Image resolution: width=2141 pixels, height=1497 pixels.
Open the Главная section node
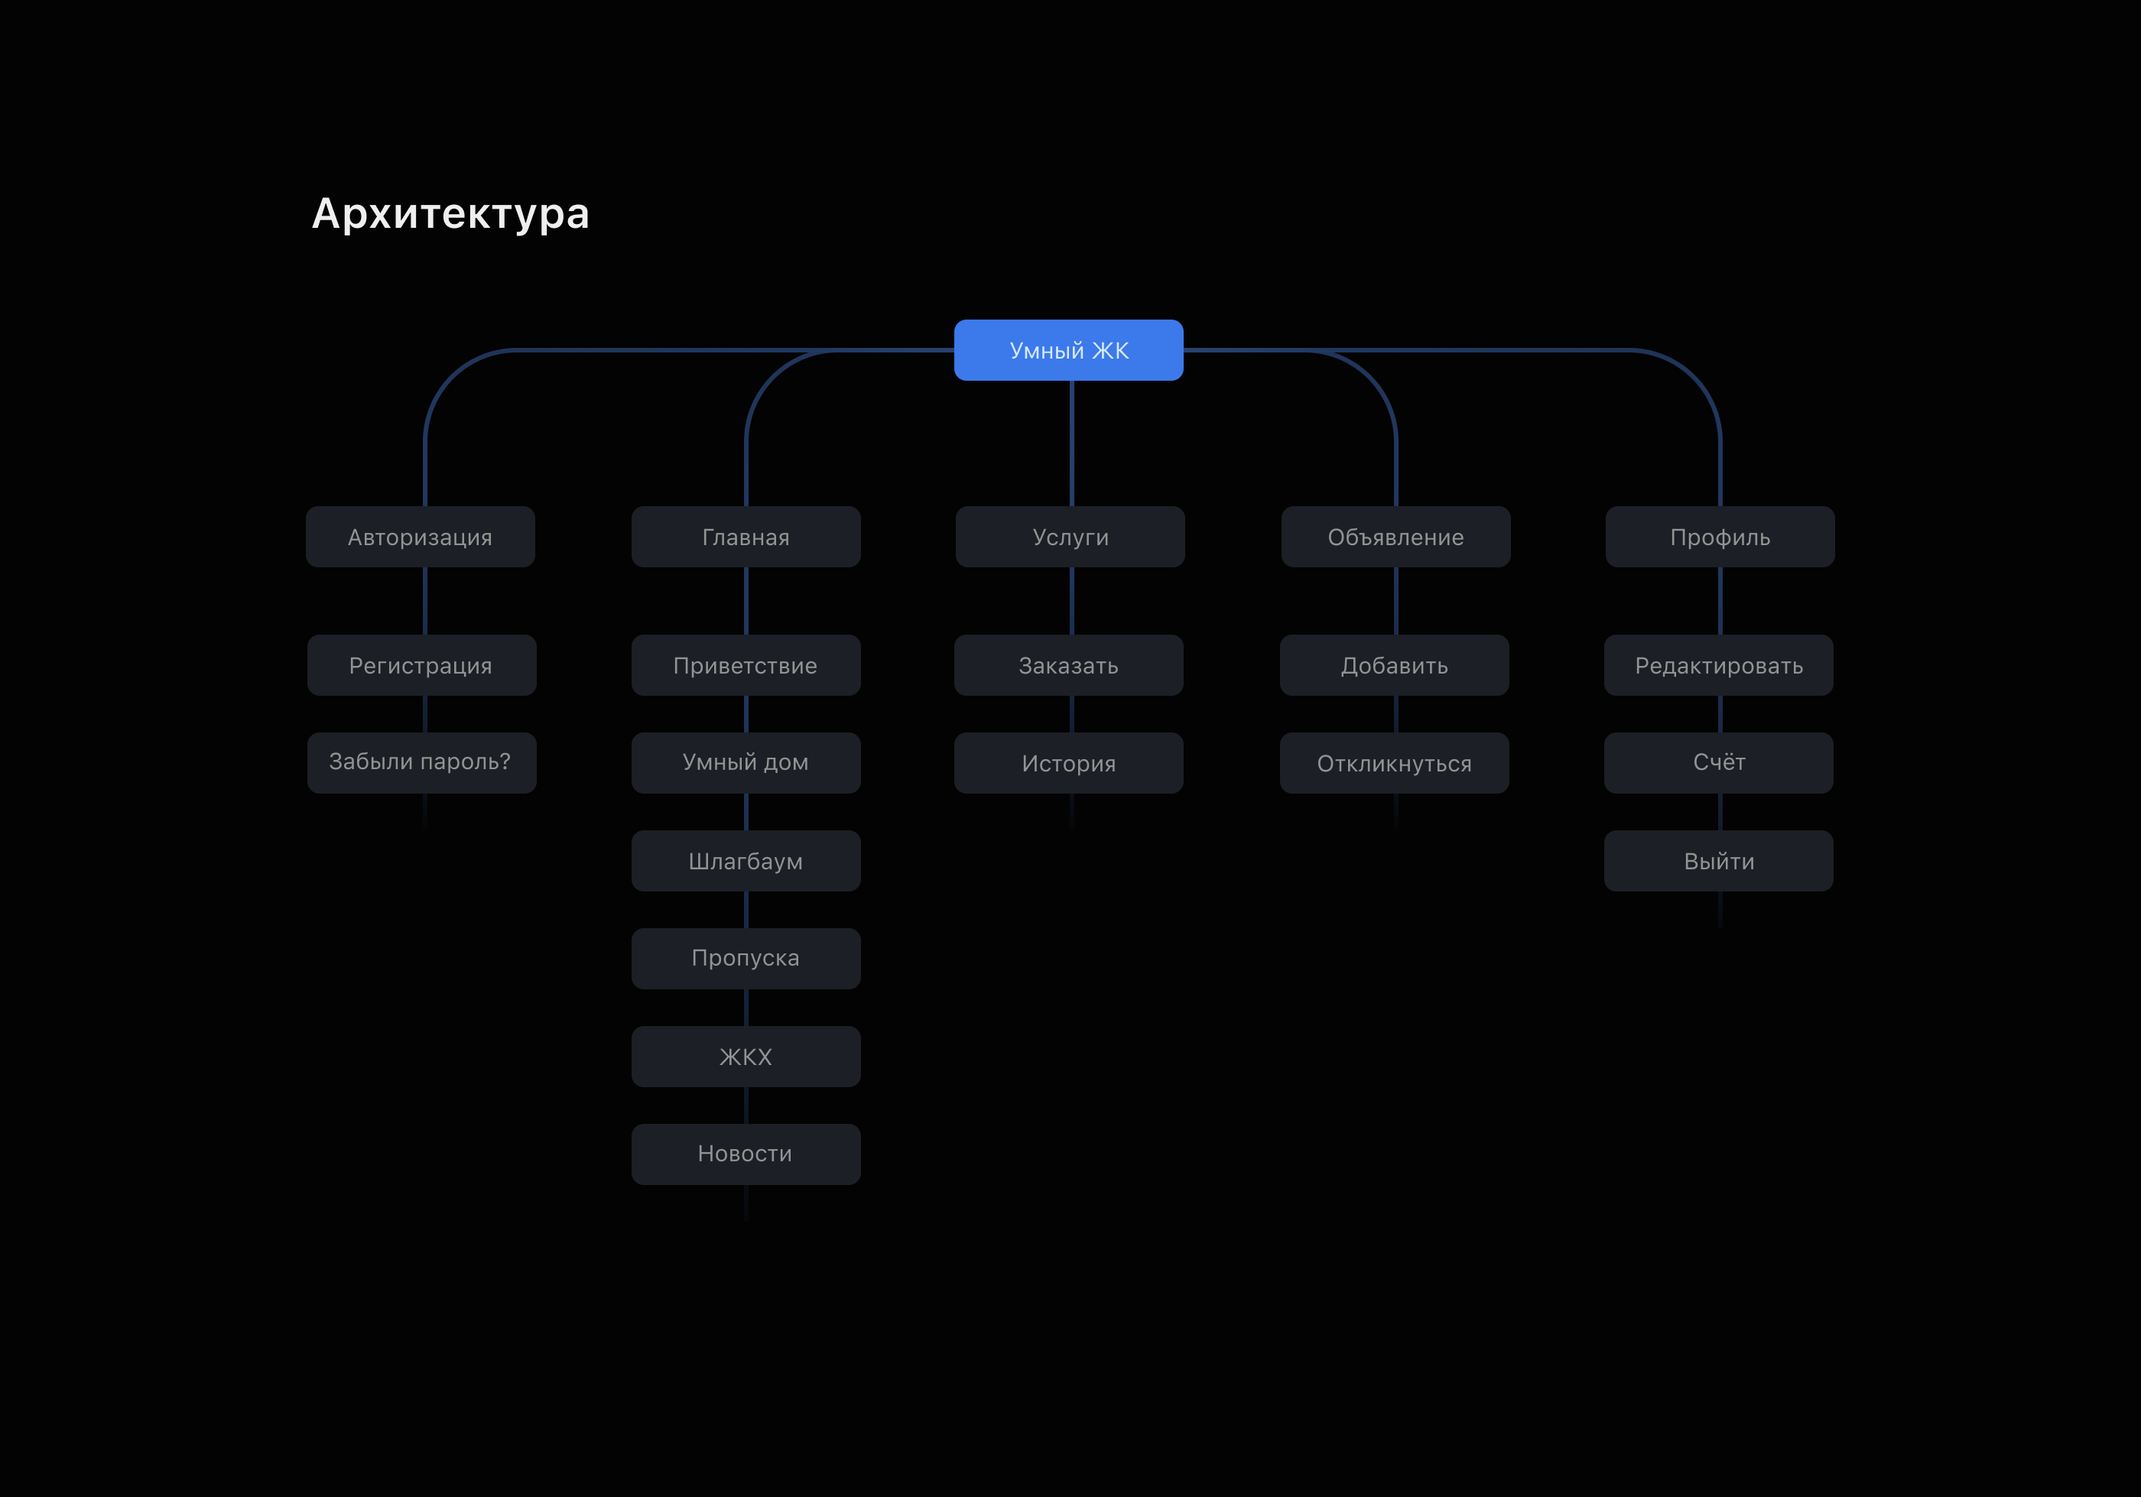click(745, 537)
